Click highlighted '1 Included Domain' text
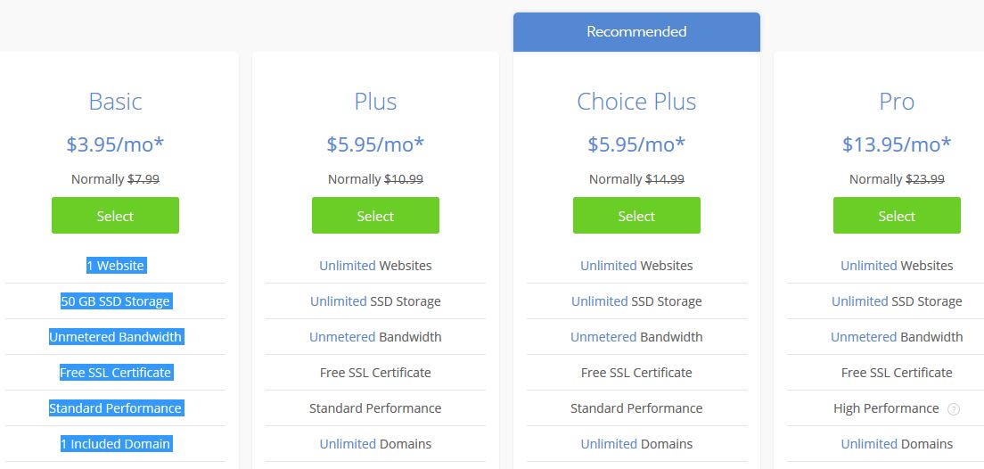 click(116, 444)
